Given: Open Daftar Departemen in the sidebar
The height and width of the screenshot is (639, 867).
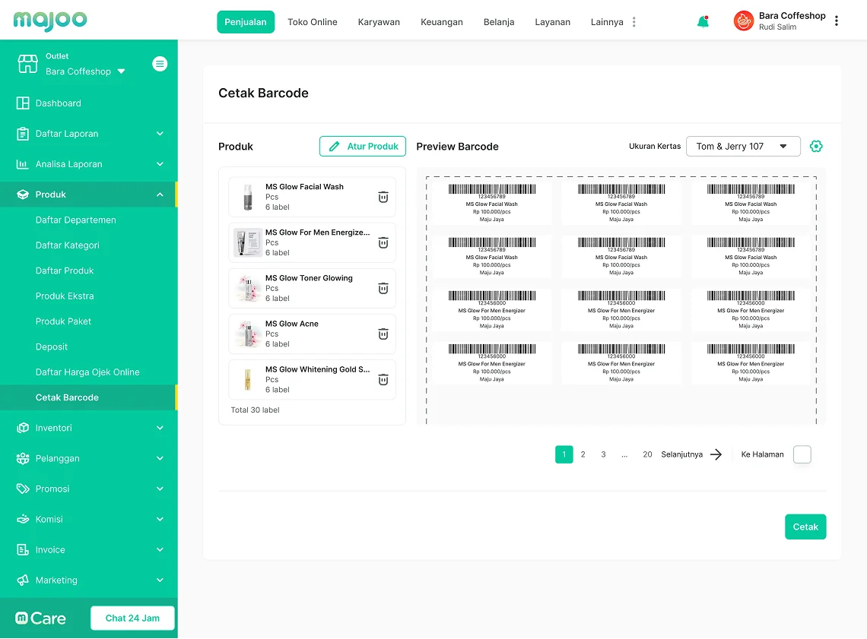Looking at the screenshot, I should tap(76, 220).
